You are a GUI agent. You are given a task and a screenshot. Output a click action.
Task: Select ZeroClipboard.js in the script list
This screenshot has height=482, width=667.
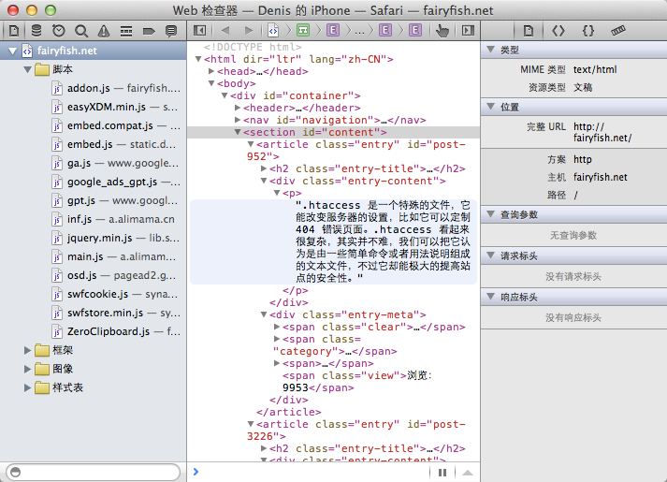pyautogui.click(x=109, y=331)
